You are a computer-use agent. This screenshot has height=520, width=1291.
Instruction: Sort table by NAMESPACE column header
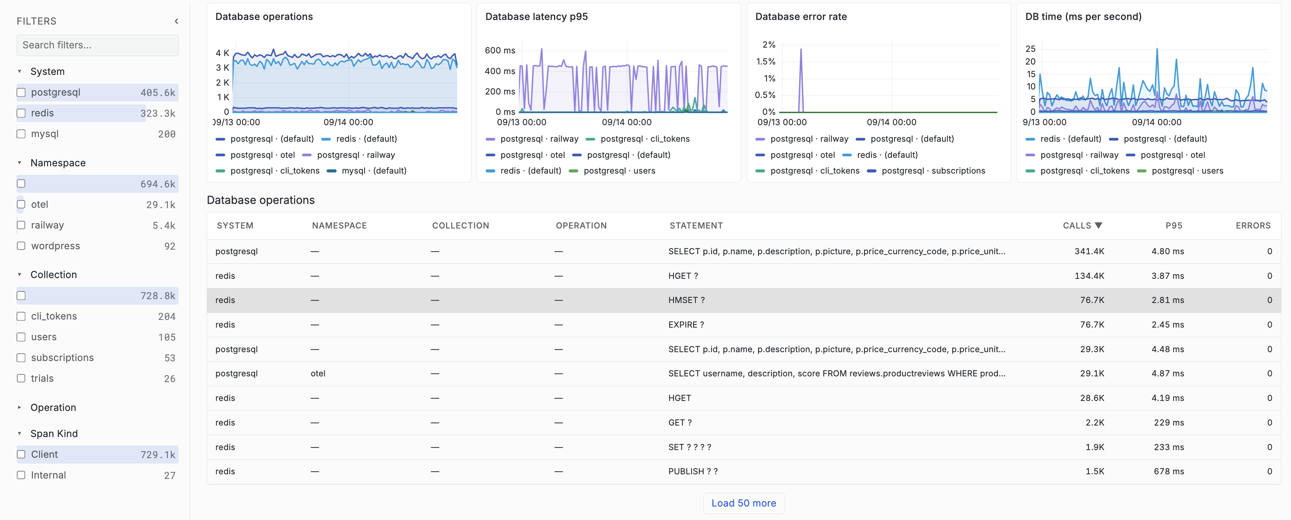339,225
